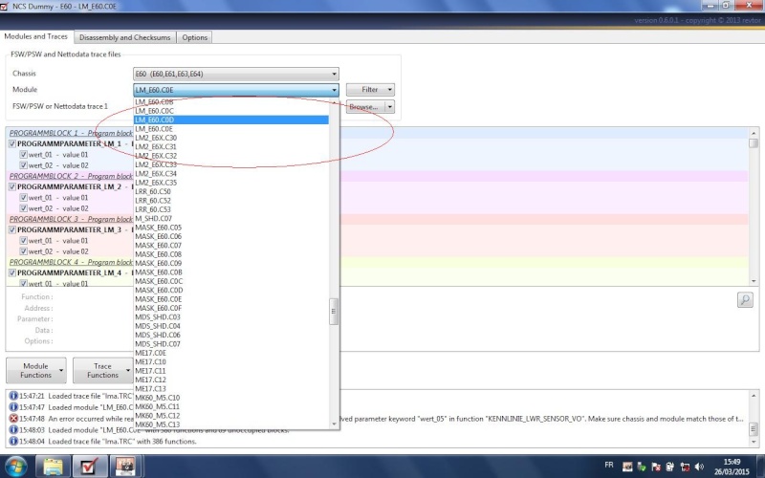Click the Action Center flag tray icon

point(656,467)
